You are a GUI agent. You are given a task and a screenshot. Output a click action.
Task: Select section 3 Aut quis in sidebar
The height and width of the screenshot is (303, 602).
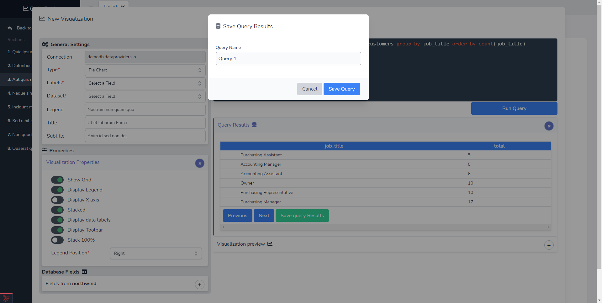coord(19,80)
